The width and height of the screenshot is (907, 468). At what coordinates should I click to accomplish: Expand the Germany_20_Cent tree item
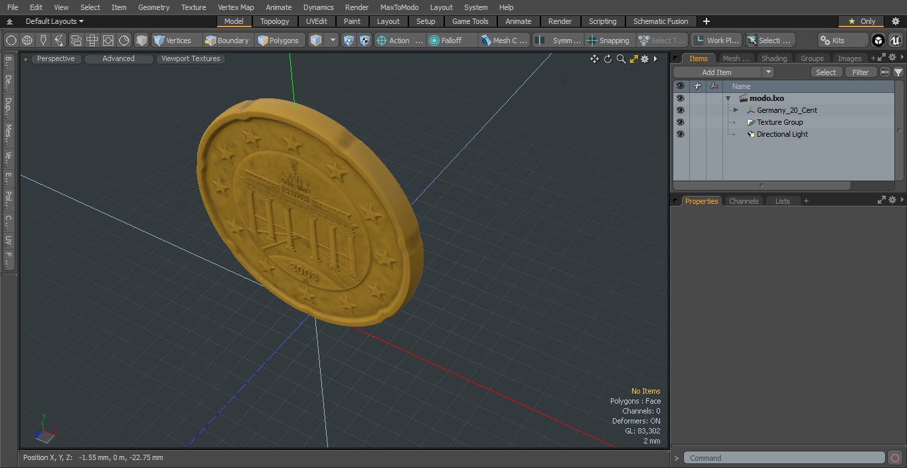[736, 110]
